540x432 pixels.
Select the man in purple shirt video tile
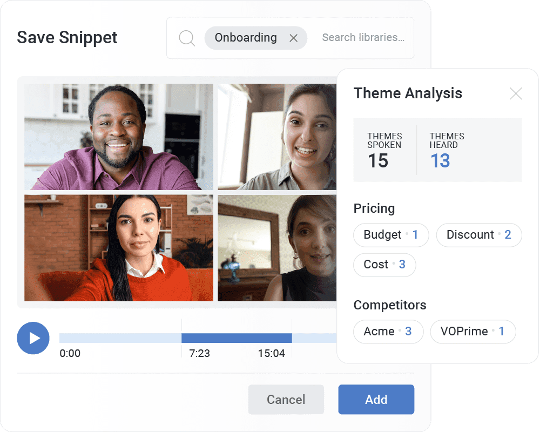119,137
